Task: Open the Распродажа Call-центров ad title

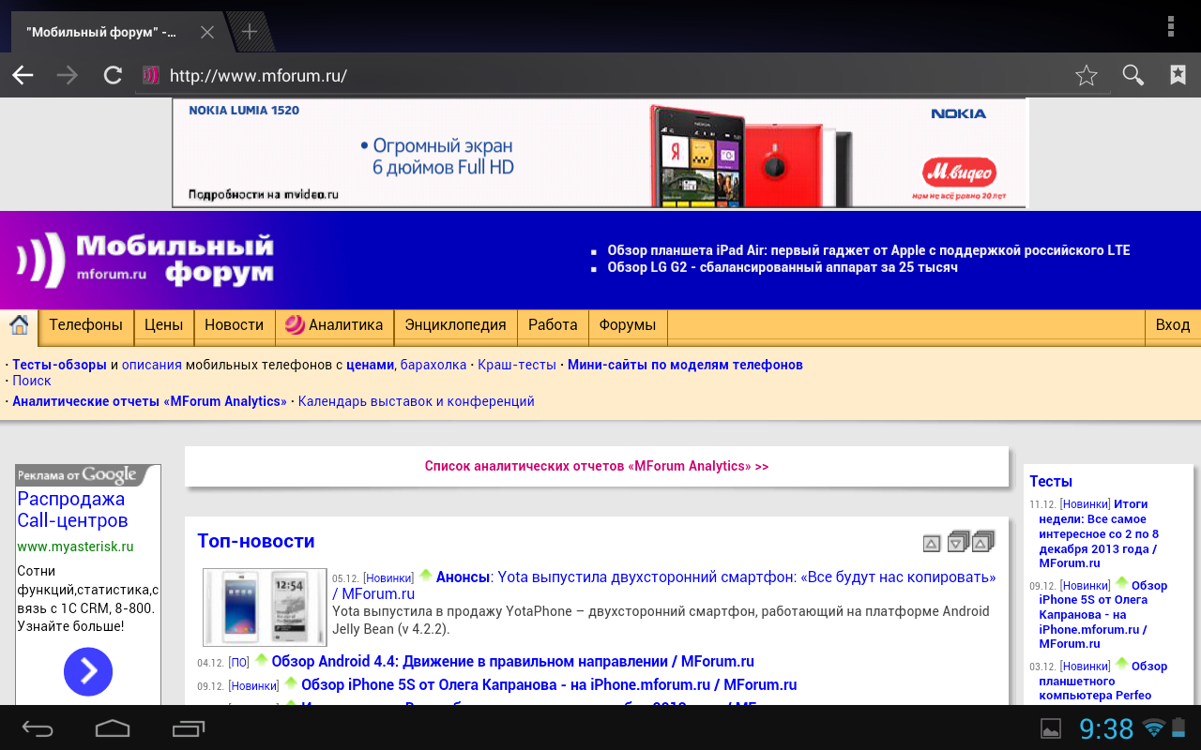Action: (72, 509)
